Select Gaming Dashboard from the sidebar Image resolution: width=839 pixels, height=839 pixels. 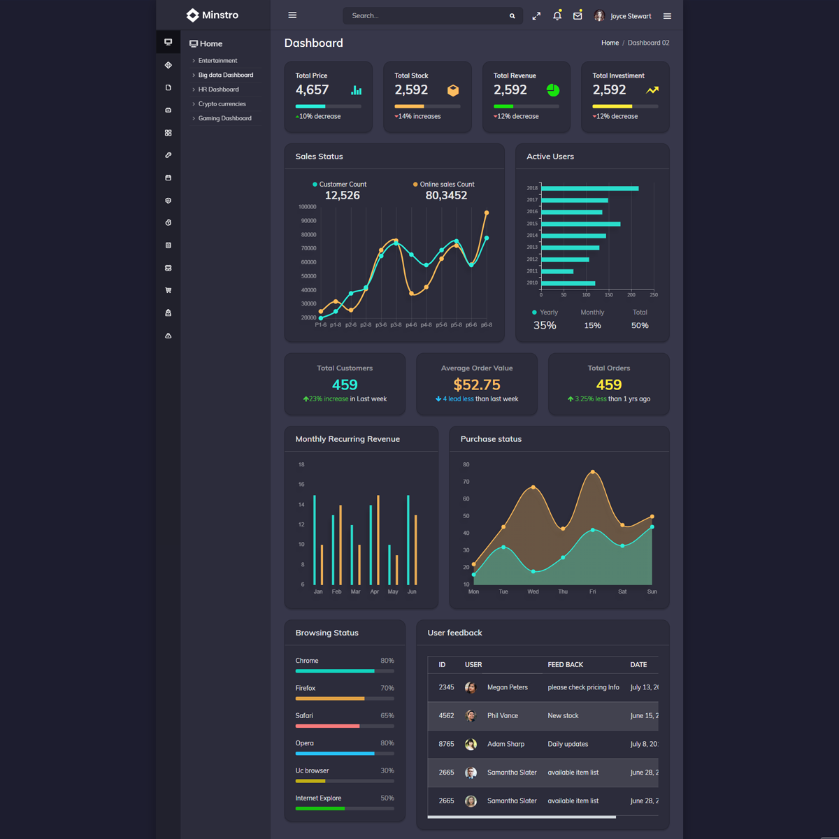(x=224, y=118)
